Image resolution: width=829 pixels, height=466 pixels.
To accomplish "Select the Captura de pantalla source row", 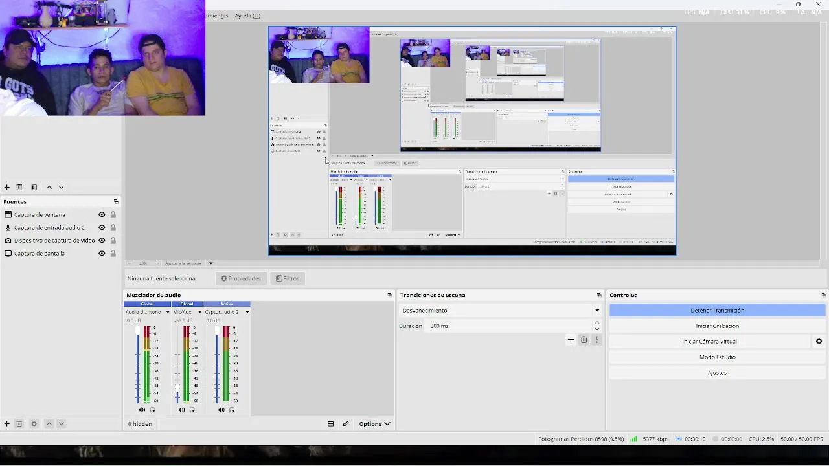I will 61,253.
